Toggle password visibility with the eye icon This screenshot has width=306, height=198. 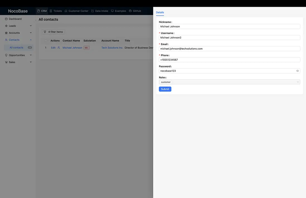click(297, 71)
